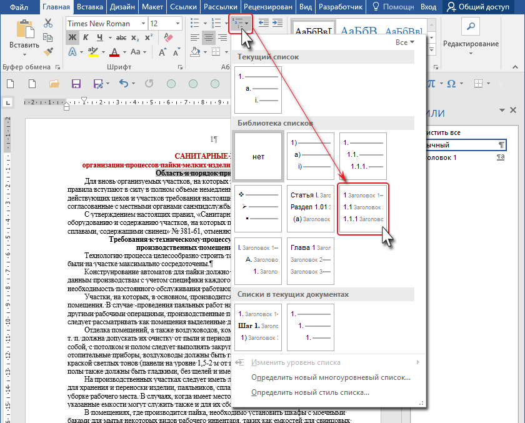Select the Format Painter brush icon
The image size is (525, 423).
(48, 51)
